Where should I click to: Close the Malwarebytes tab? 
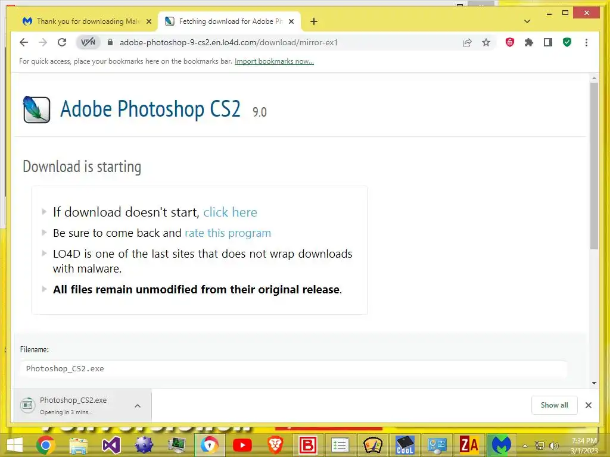point(148,21)
